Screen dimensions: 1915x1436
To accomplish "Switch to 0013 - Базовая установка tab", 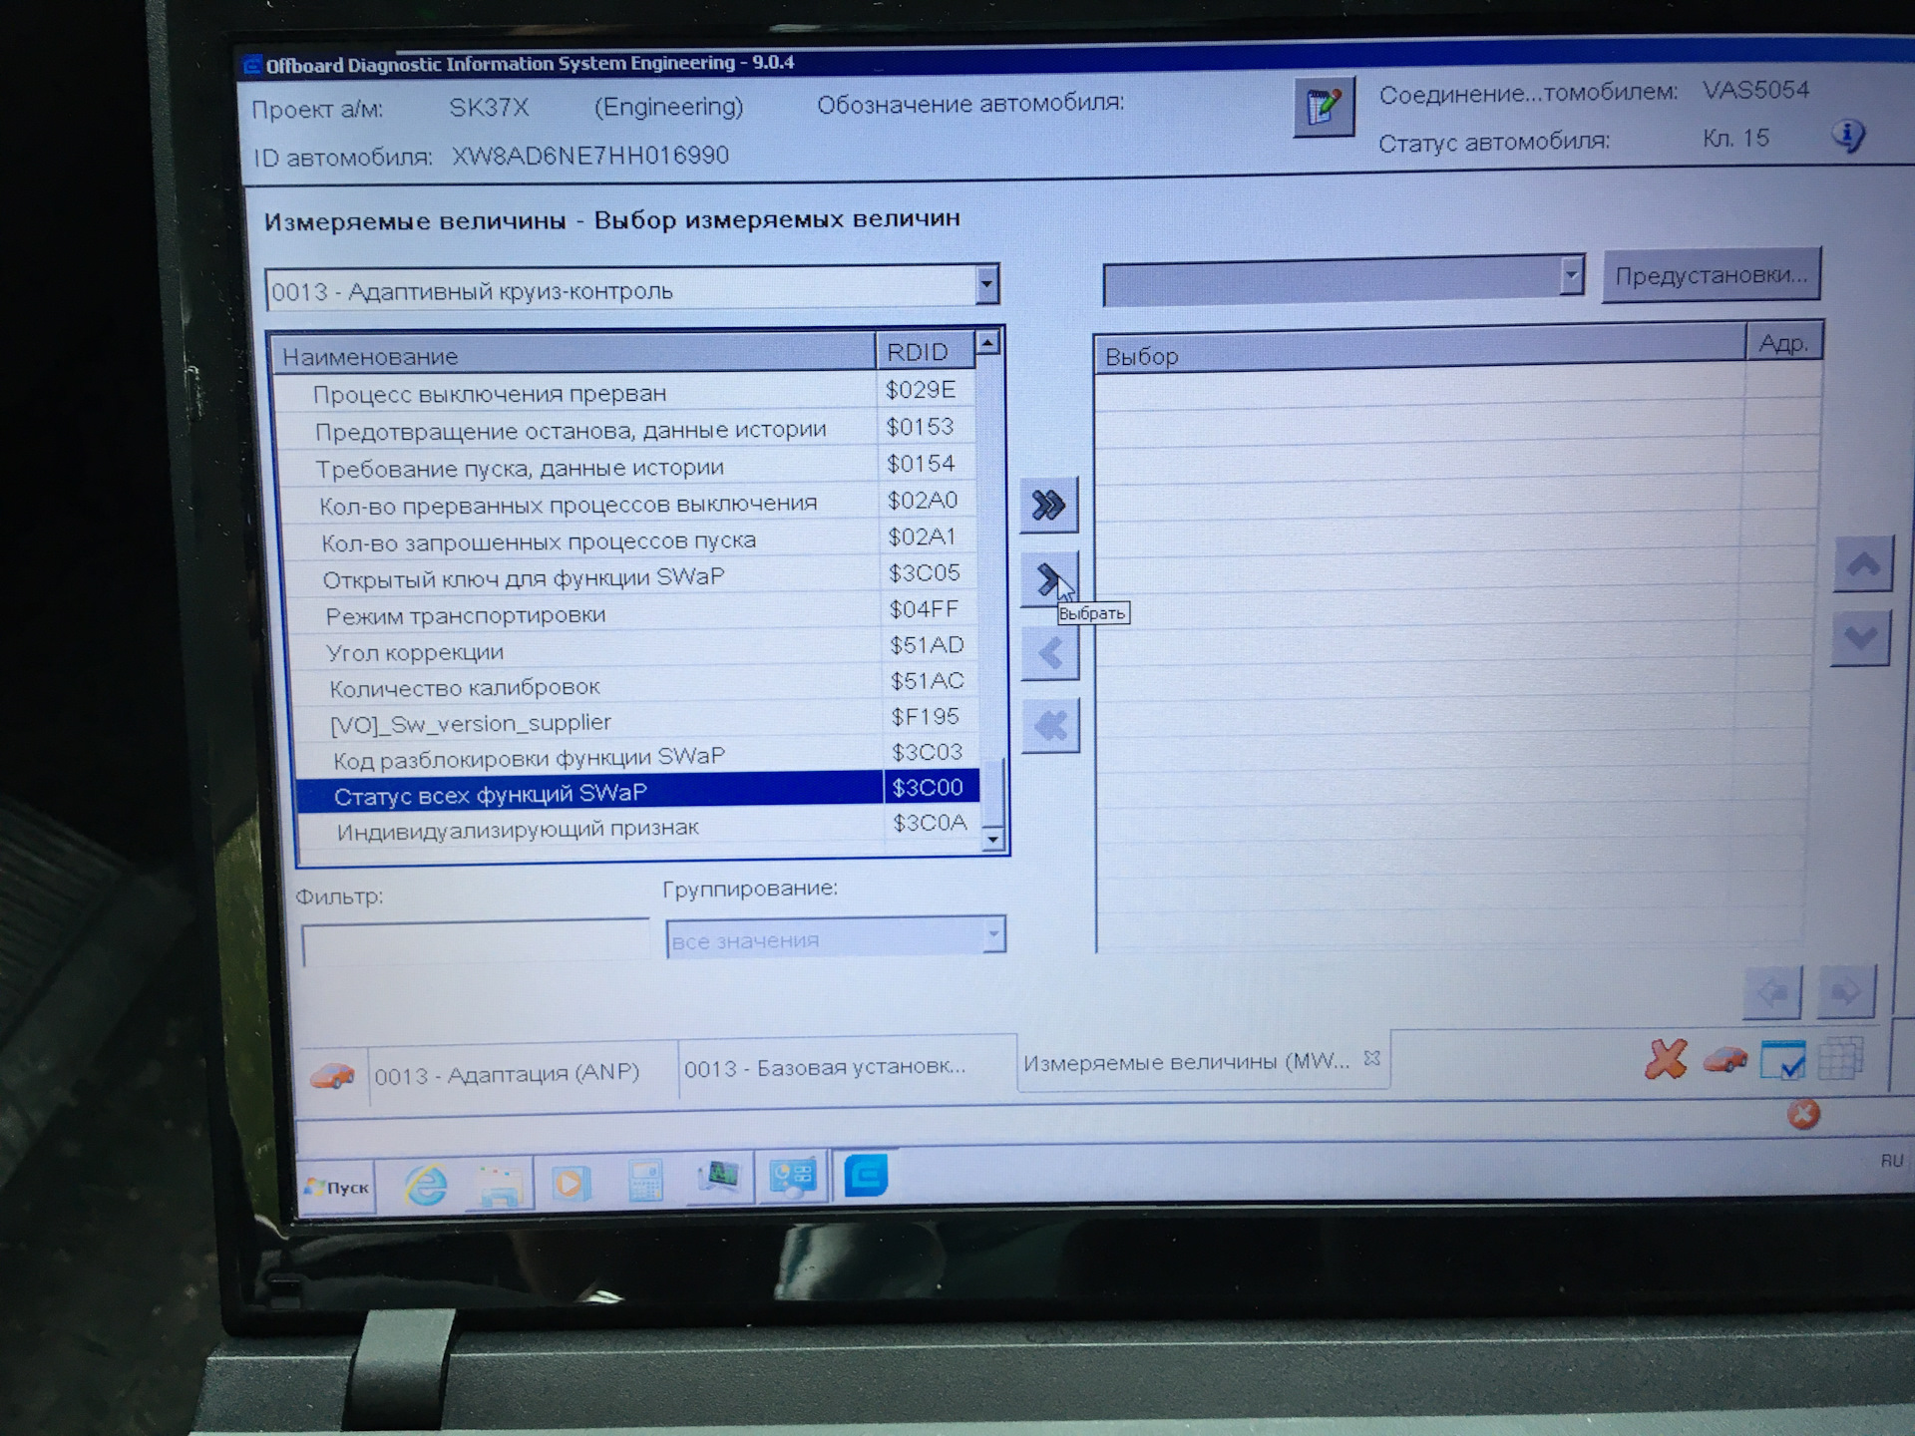I will pos(825,1068).
